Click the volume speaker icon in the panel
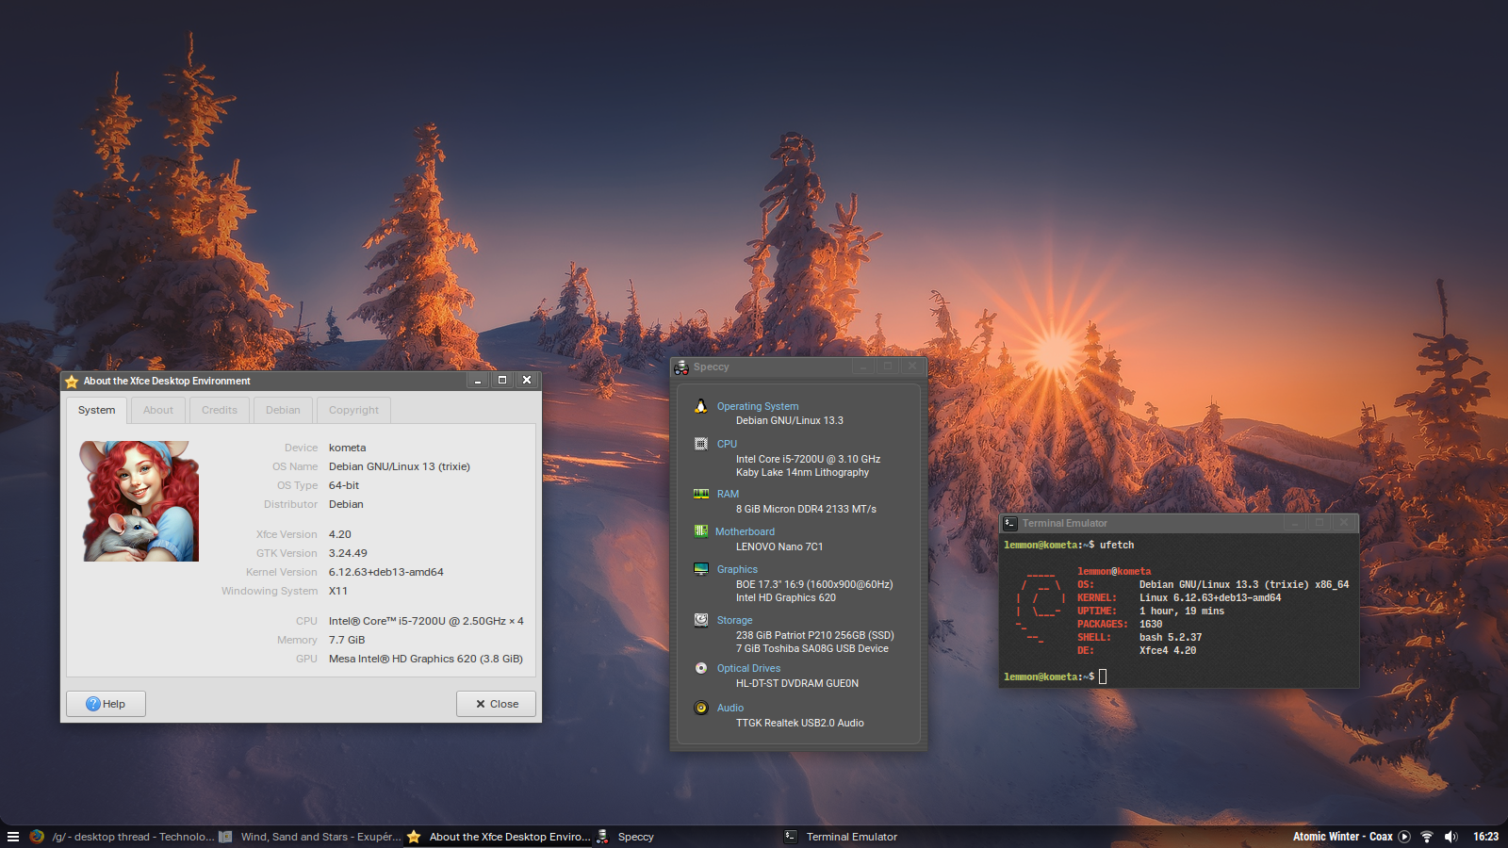The height and width of the screenshot is (848, 1508). 1451,837
